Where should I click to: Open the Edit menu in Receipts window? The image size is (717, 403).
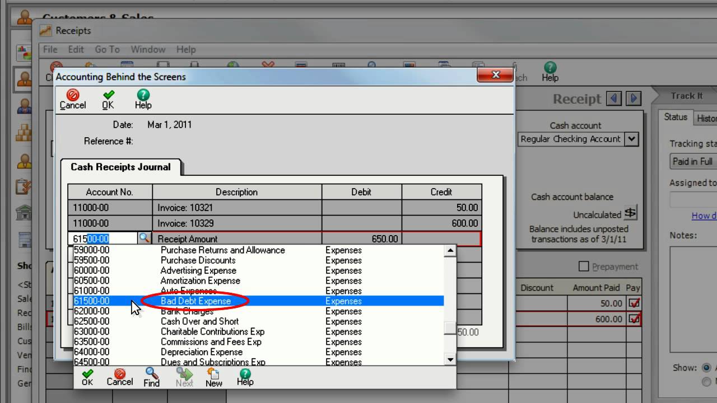pos(76,49)
